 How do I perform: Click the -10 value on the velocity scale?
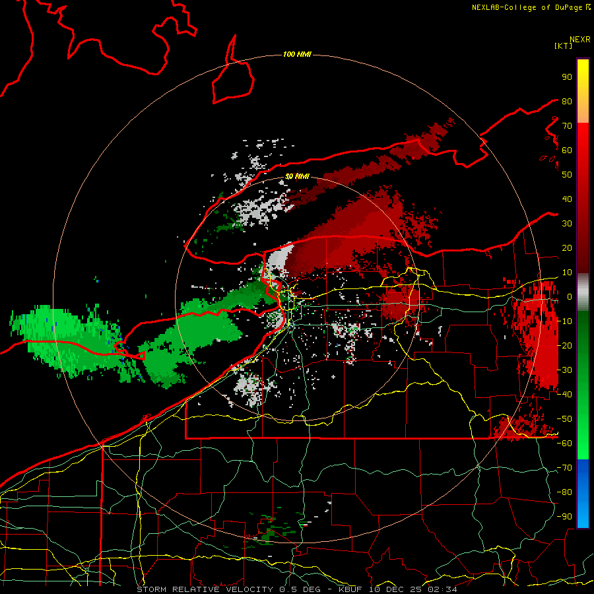[x=564, y=321]
